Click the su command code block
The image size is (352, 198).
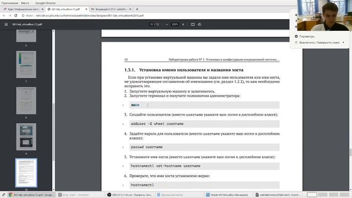[204, 105]
